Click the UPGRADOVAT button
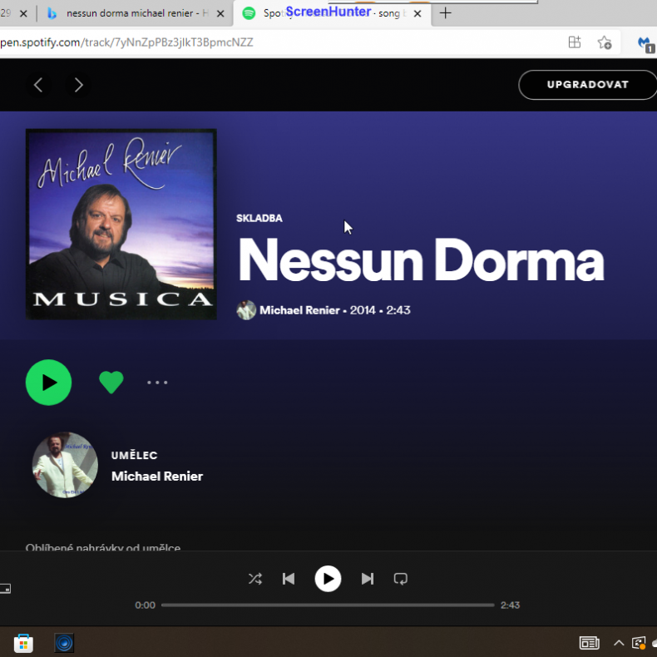 coord(587,85)
